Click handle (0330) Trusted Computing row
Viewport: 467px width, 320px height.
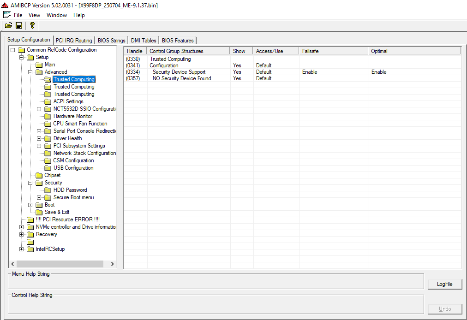133,59
